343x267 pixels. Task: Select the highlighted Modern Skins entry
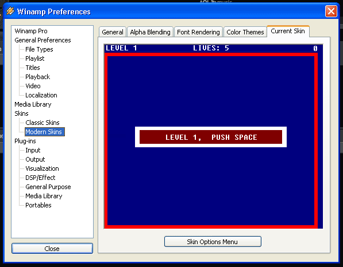click(x=45, y=132)
